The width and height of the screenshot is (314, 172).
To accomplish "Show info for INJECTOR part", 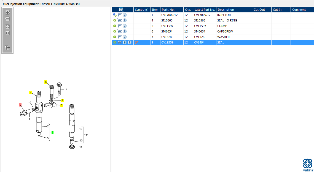I will (x=125, y=15).
